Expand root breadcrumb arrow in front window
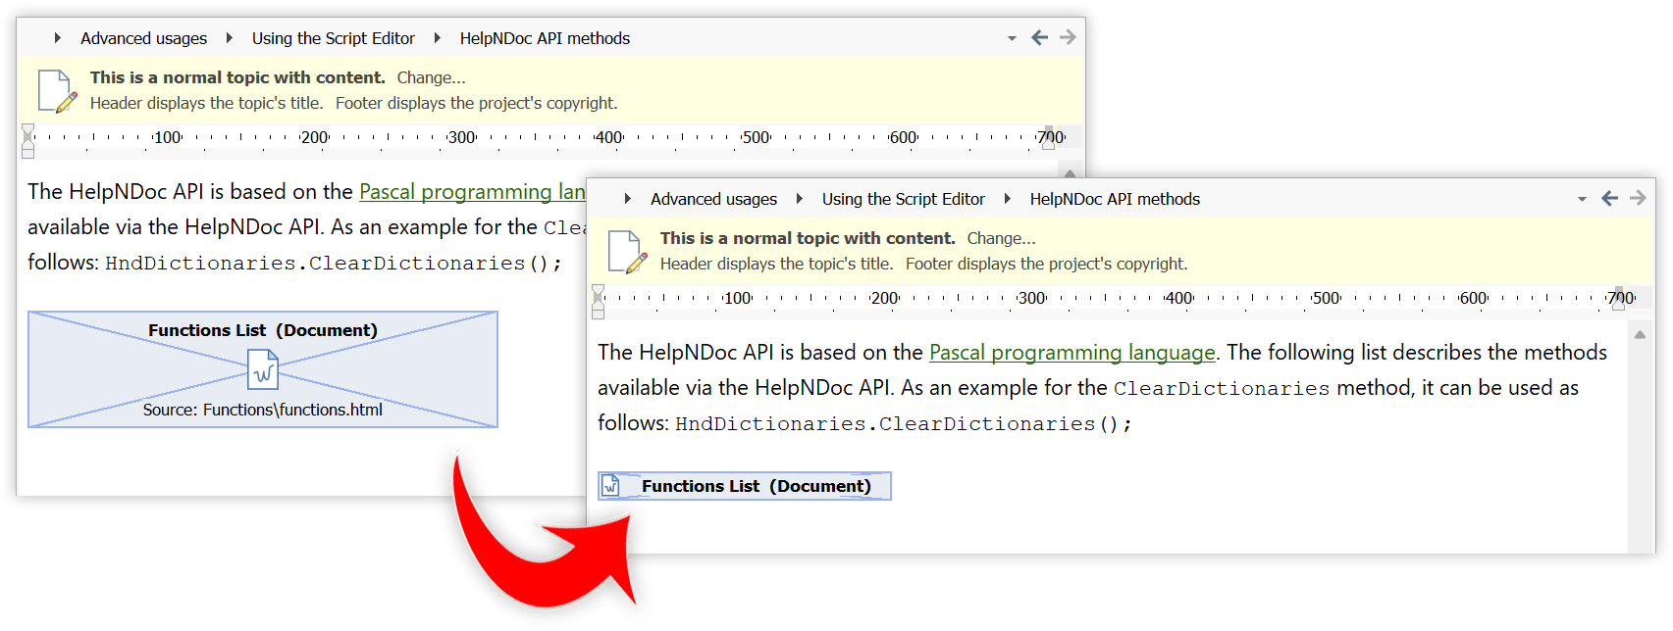The image size is (1673, 631). click(x=628, y=199)
